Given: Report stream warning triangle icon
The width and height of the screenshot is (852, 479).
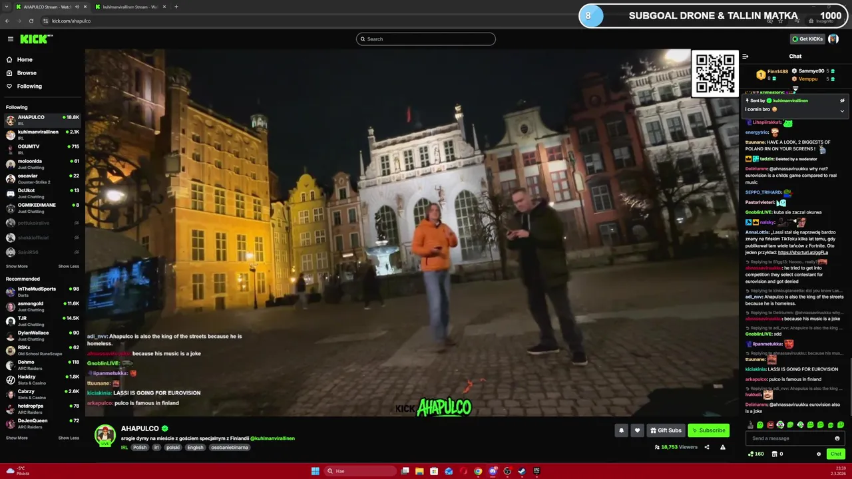Looking at the screenshot, I should click(723, 447).
